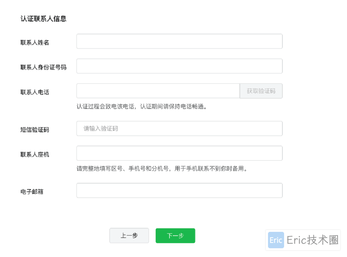Viewport: 347px width, 257px height.
Task: Click the 联系人姓名 input field
Action: [179, 41]
